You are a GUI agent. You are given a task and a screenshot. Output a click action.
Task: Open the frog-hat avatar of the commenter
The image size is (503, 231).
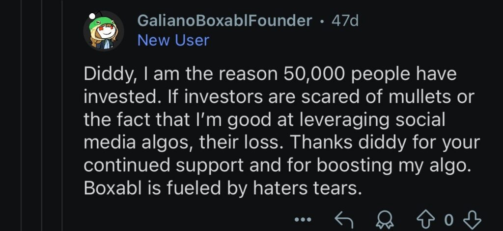[102, 30]
